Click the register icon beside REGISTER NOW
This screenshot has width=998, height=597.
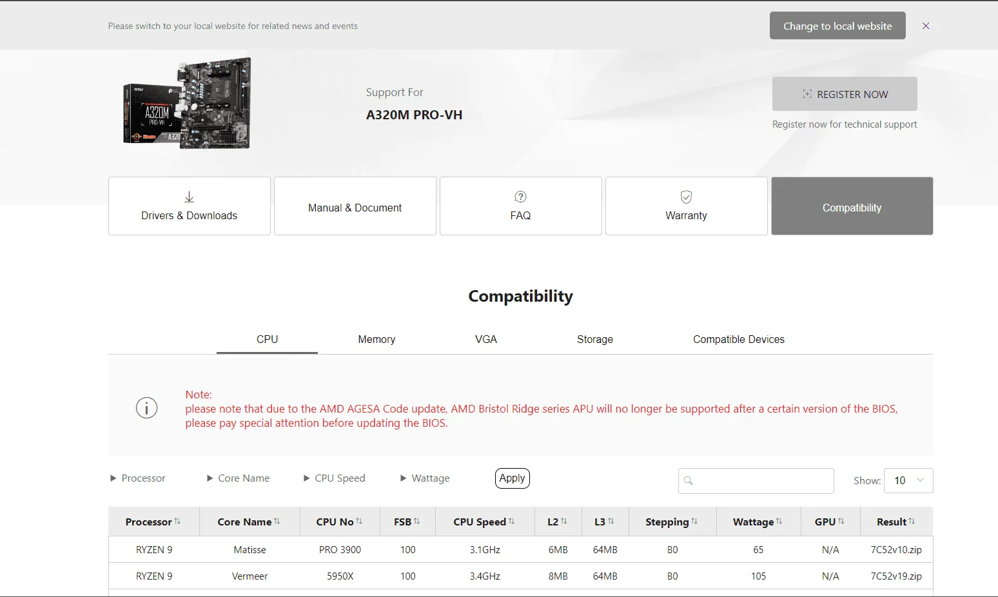[807, 94]
